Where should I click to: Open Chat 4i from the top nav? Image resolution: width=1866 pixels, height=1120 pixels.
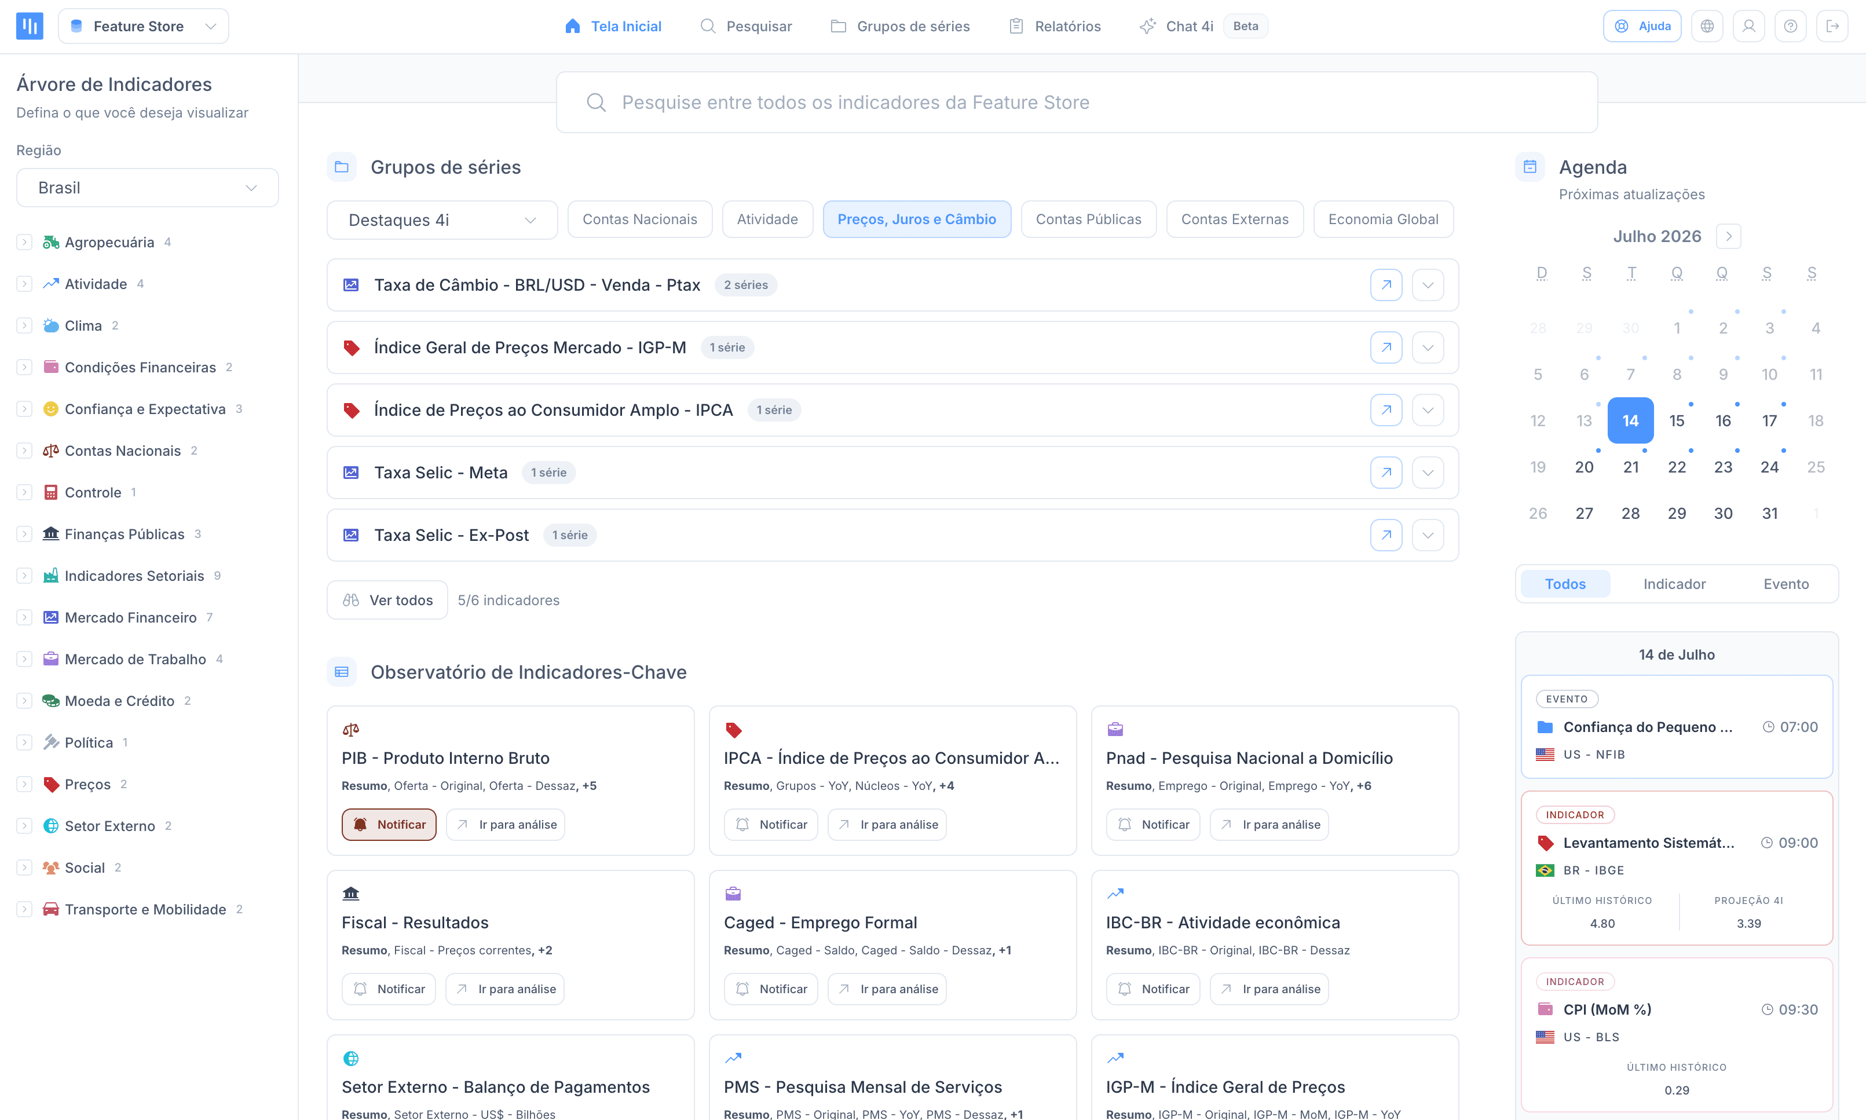point(1203,27)
